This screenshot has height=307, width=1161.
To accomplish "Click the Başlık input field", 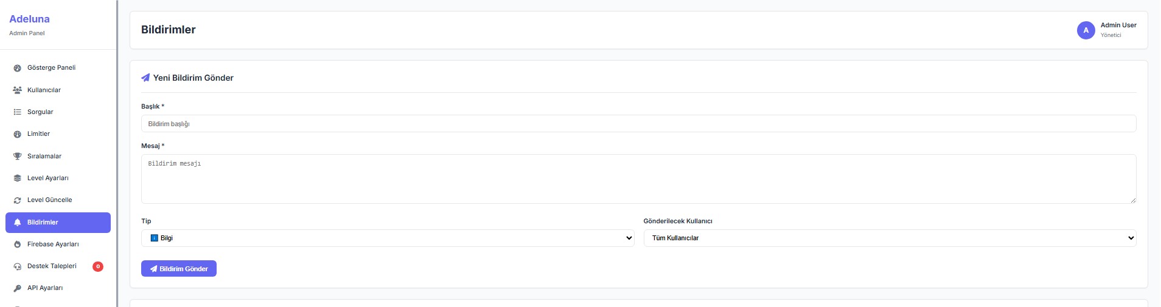I will (638, 124).
